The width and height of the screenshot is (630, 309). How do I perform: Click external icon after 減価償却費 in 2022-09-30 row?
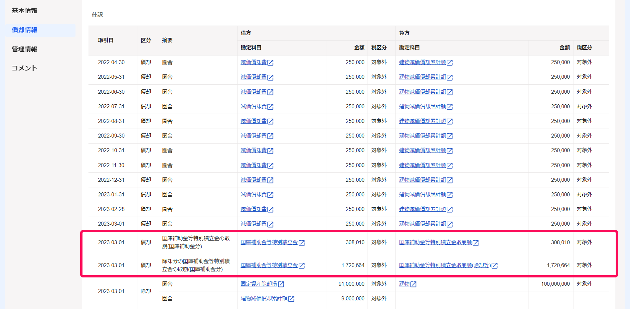point(270,136)
